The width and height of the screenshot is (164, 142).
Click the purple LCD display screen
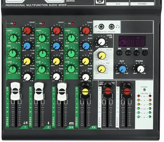click(x=132, y=41)
